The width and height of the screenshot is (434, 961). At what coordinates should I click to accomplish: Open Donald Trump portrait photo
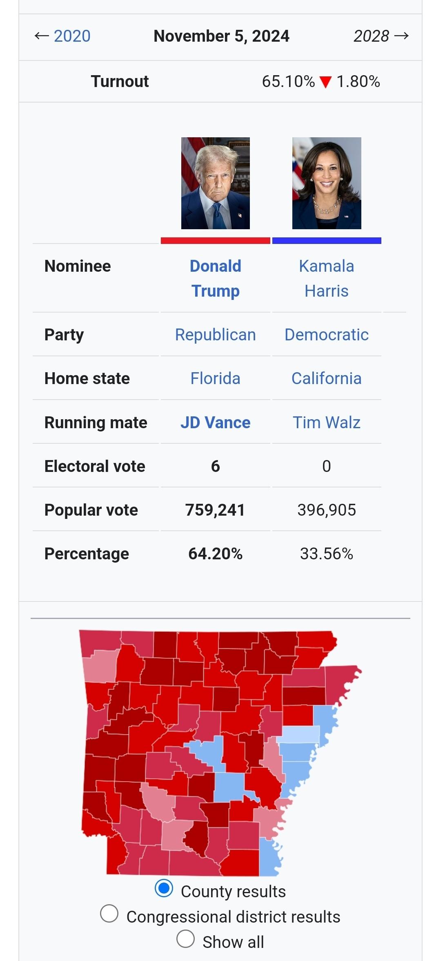tap(216, 183)
